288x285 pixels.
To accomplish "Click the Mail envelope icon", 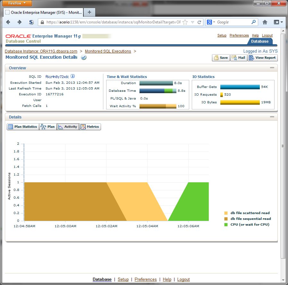I will [x=234, y=58].
